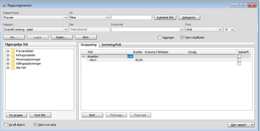Click the Bredde value 30,00
260x131 pixels.
coord(139,60)
